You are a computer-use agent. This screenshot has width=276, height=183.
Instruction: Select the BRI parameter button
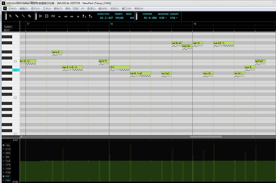8,157
